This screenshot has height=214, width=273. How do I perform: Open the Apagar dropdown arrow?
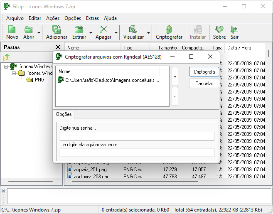(x=116, y=32)
